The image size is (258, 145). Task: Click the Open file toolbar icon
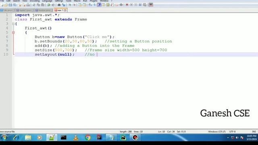6,5
